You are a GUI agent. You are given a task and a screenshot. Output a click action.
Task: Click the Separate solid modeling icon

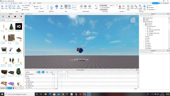pyautogui.click(x=90, y=7)
